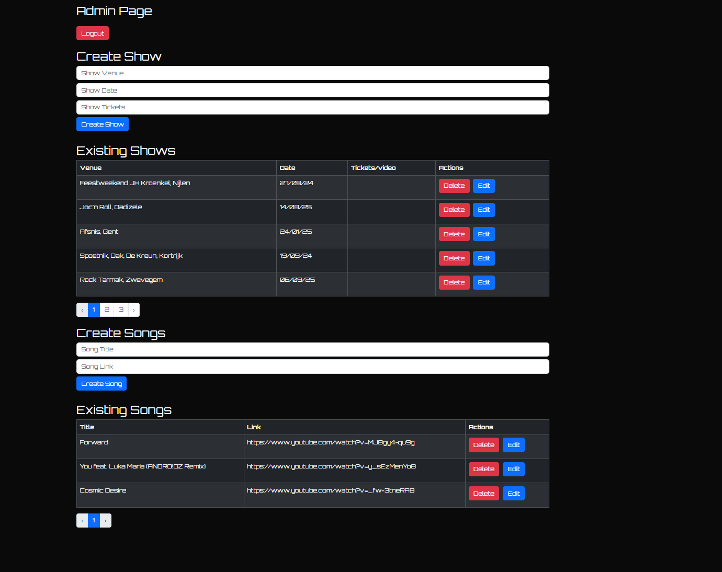
Task: Click the Create Song button
Action: [101, 383]
